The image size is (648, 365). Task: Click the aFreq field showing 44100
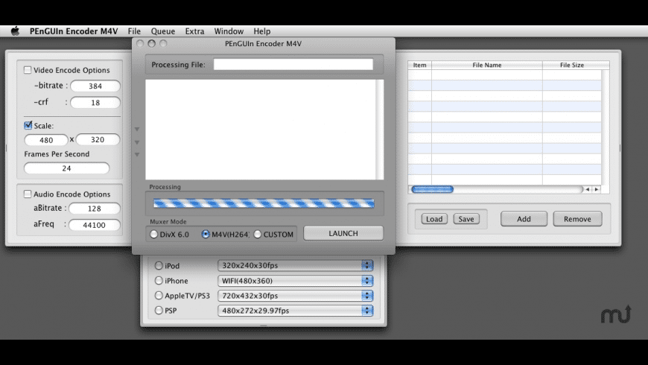(x=95, y=225)
